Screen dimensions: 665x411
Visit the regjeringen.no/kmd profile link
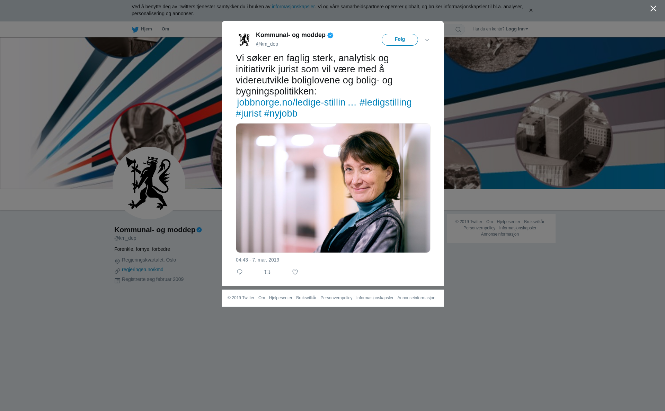(143, 270)
